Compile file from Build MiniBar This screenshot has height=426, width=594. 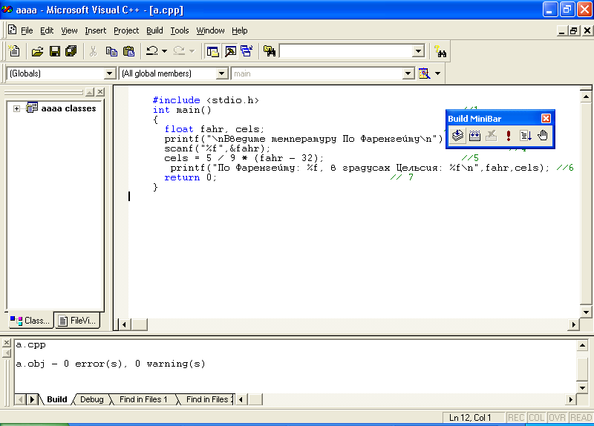tap(457, 135)
